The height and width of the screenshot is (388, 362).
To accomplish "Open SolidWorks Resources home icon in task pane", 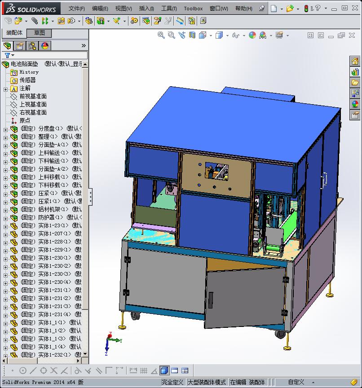I will 355,61.
